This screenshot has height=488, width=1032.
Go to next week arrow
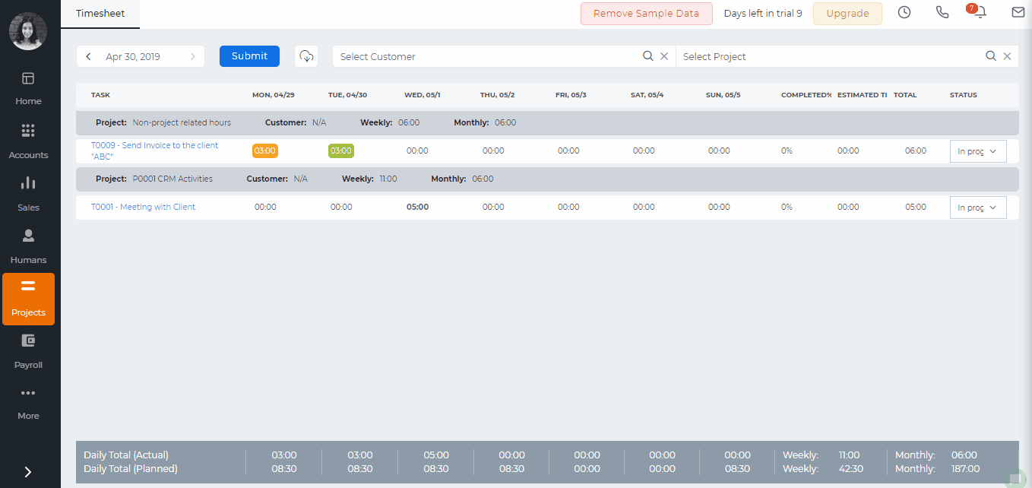click(x=193, y=56)
